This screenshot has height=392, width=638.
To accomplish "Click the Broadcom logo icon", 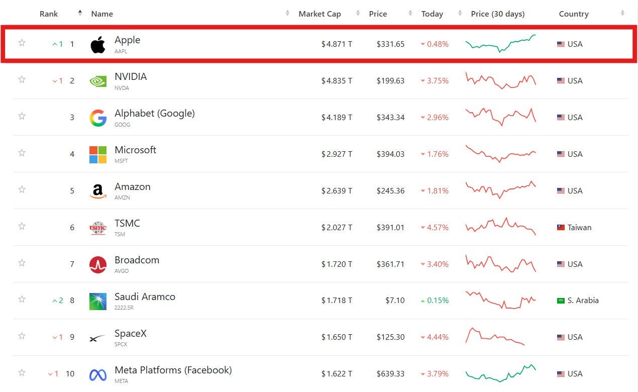I will pos(98,265).
